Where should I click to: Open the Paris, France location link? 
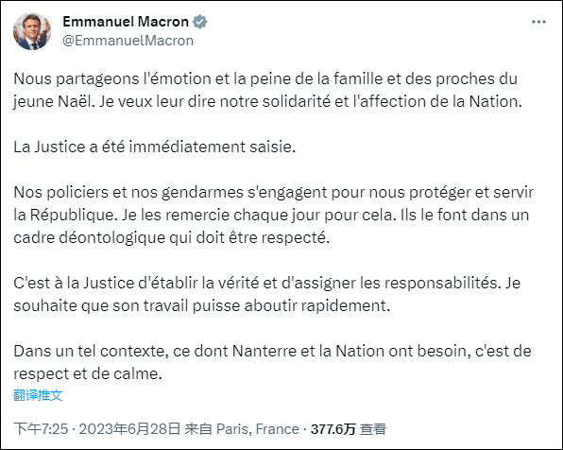coord(258,429)
